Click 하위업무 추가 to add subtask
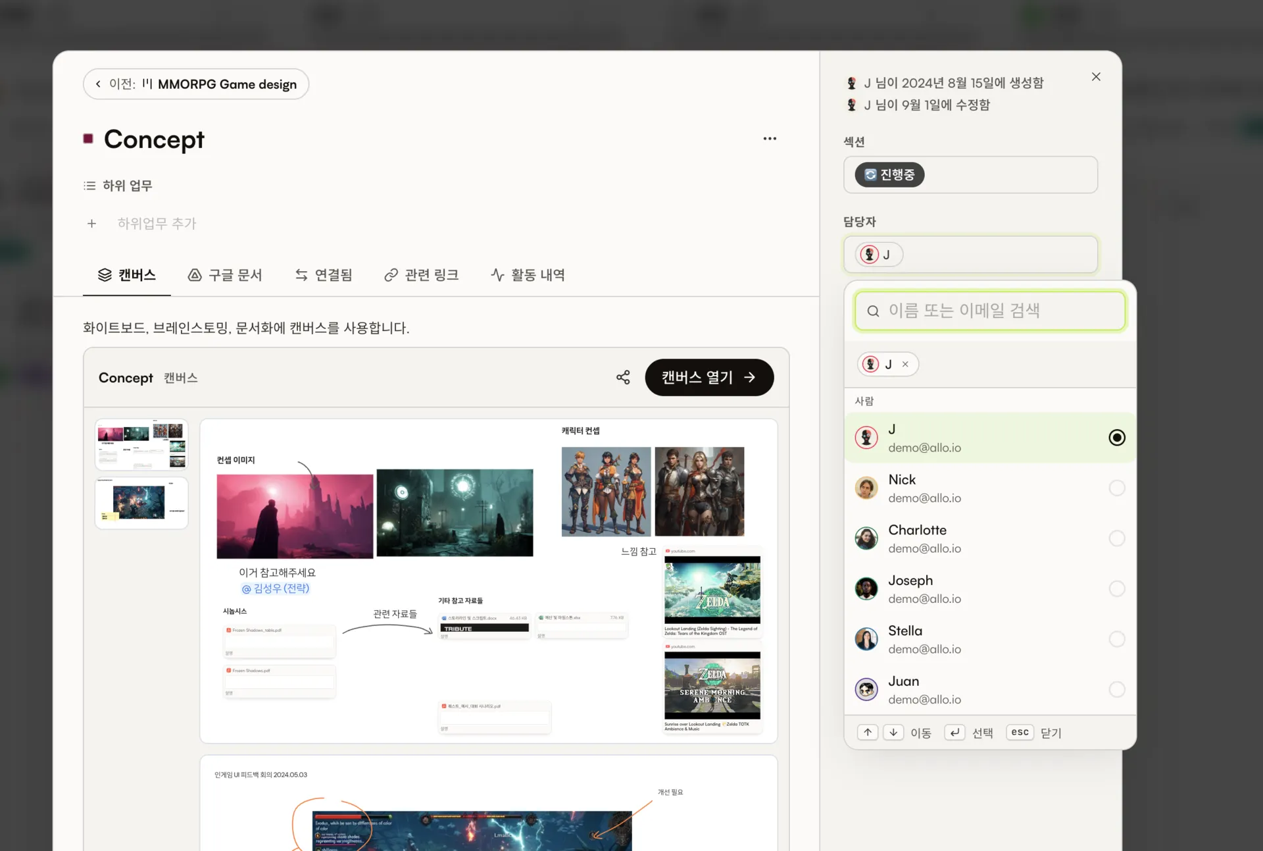 tap(157, 224)
